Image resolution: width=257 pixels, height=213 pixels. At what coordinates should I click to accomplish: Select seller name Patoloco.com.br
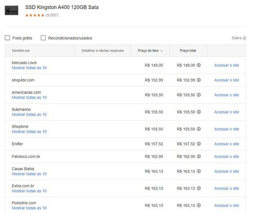pyautogui.click(x=26, y=157)
